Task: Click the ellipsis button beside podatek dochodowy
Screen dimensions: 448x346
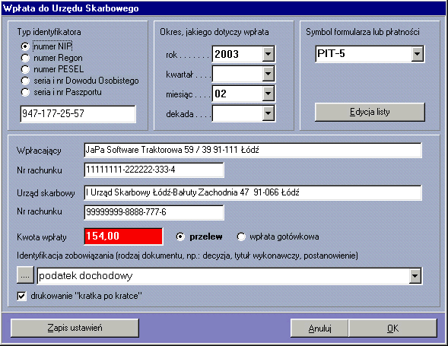Action: (25, 275)
